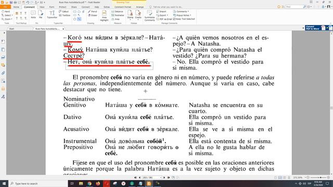Switch to the Protect ribbon tab
The image size is (333, 187).
[62, 7]
